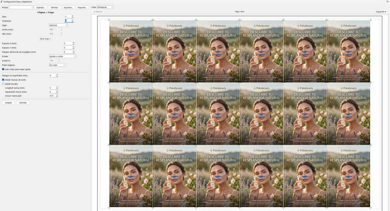Increase Margen del borde de la página value
The height and width of the screenshot is (211, 390).
pyautogui.click(x=74, y=51)
